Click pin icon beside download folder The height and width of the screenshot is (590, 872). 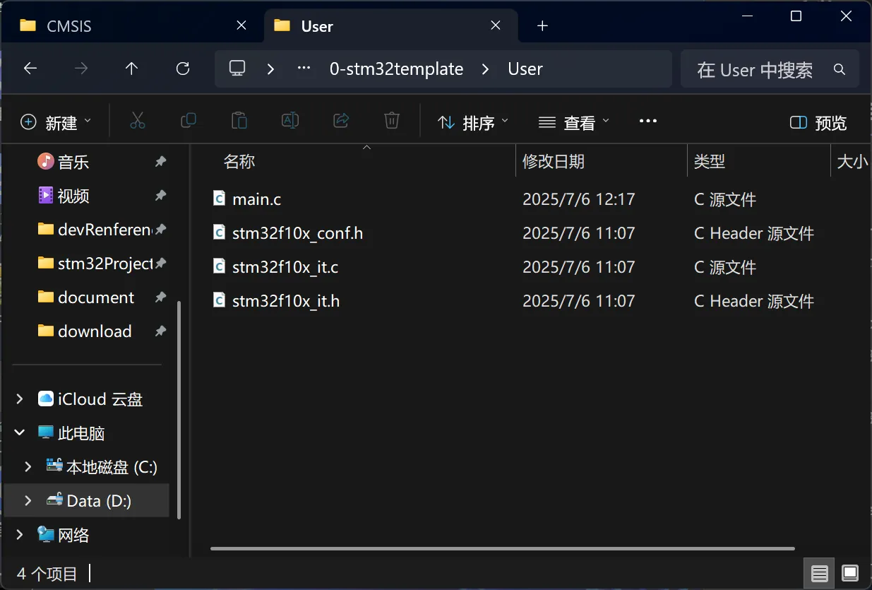(161, 331)
